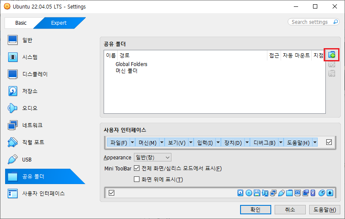Click the network icon beside 네트워크
Viewport: 345px width, 219px height.
(12, 125)
